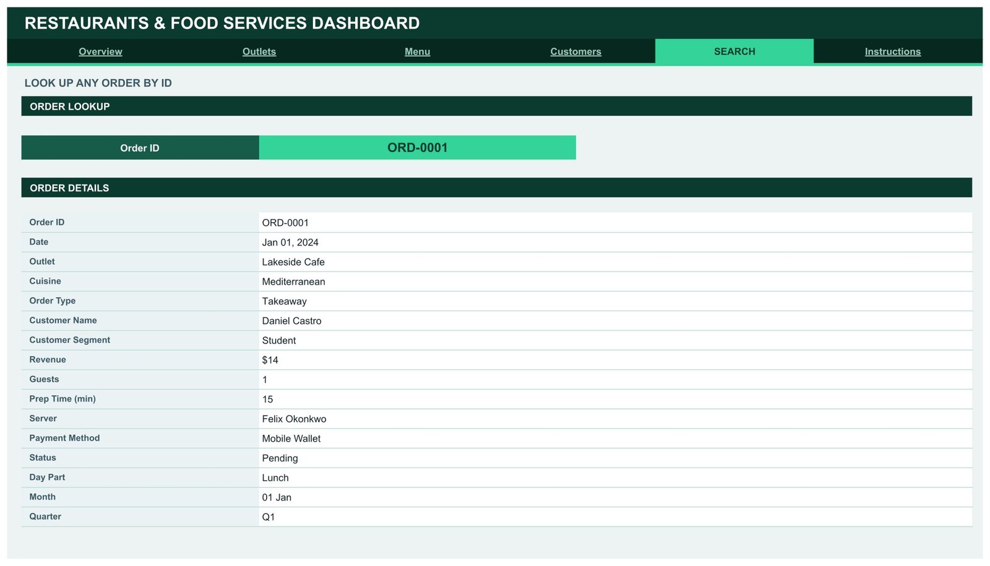
Task: Click the 'Quarter' row label
Action: (x=45, y=517)
